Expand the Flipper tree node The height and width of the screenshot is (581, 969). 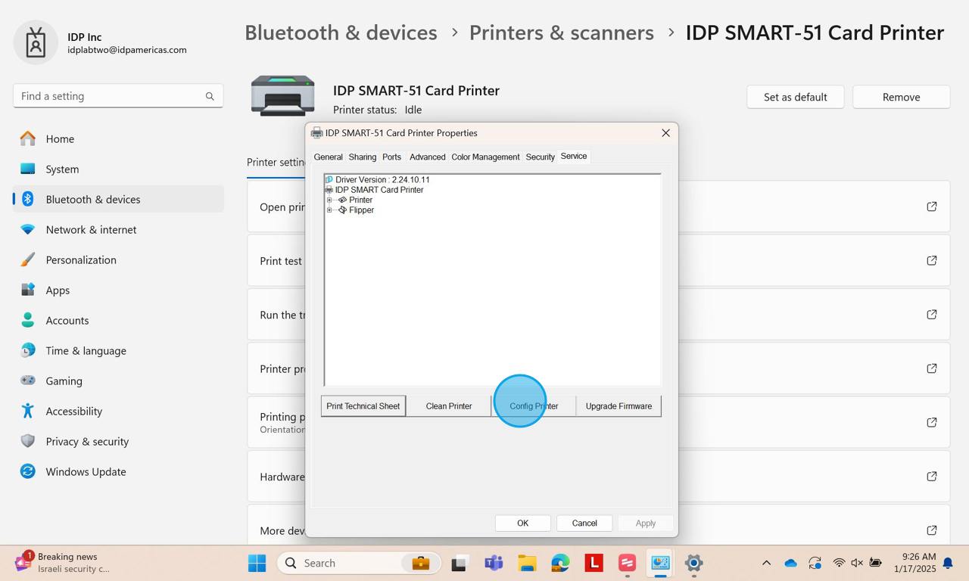(329, 210)
